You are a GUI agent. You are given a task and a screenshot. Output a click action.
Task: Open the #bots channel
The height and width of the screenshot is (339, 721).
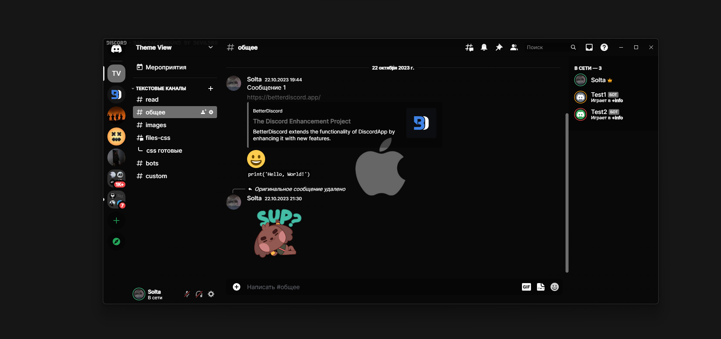point(152,163)
